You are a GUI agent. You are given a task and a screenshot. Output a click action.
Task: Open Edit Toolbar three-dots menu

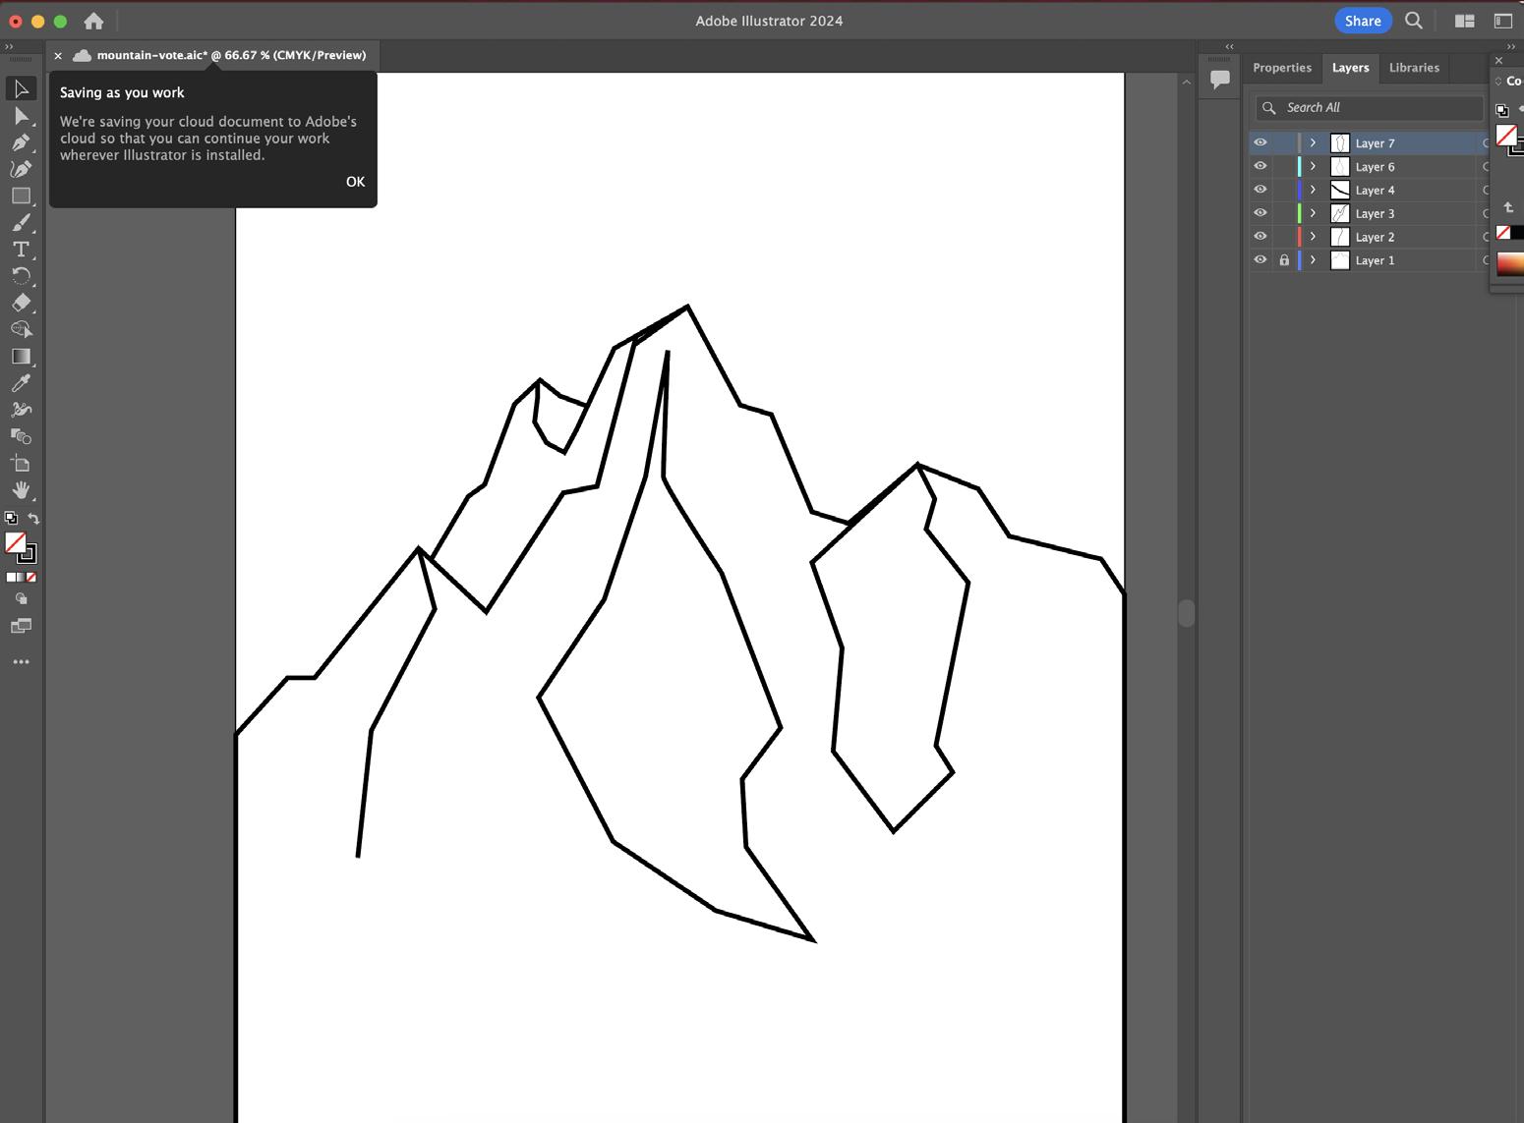21,662
